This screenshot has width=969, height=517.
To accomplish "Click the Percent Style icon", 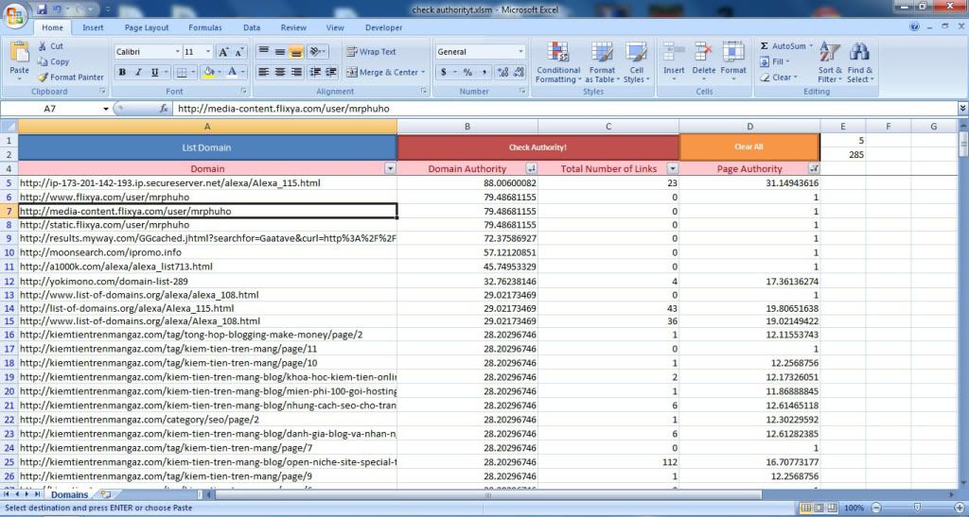I will [x=467, y=72].
